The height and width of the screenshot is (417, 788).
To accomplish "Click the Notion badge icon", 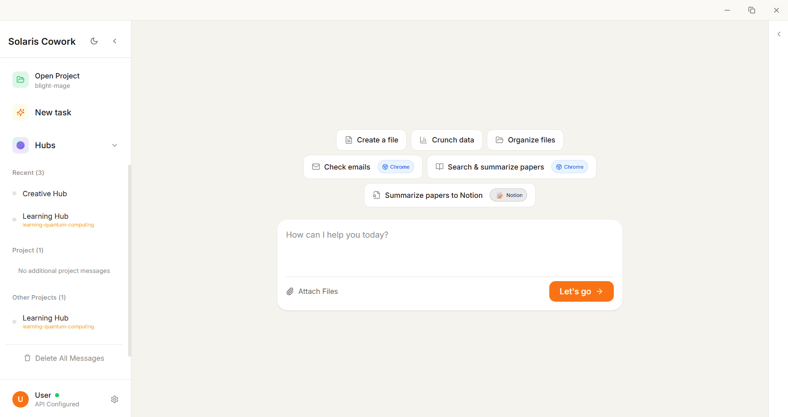I will (500, 195).
